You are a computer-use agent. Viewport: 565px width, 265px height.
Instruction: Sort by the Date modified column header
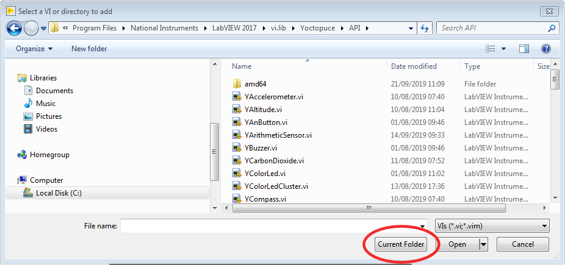pyautogui.click(x=414, y=66)
